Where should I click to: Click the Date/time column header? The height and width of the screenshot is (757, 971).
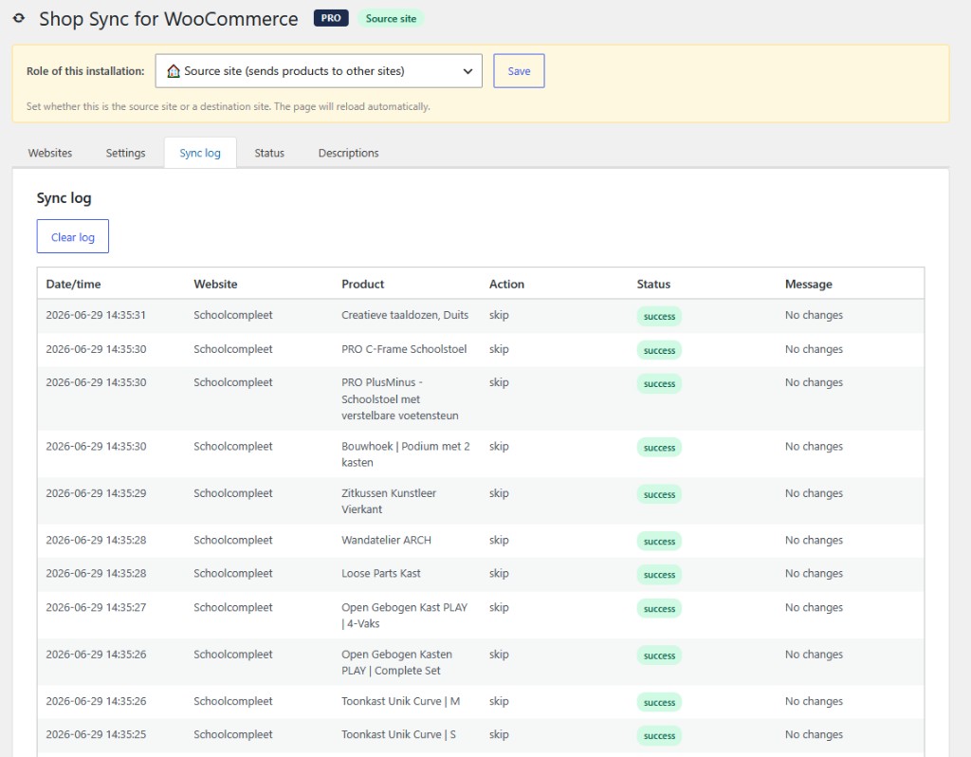73,284
